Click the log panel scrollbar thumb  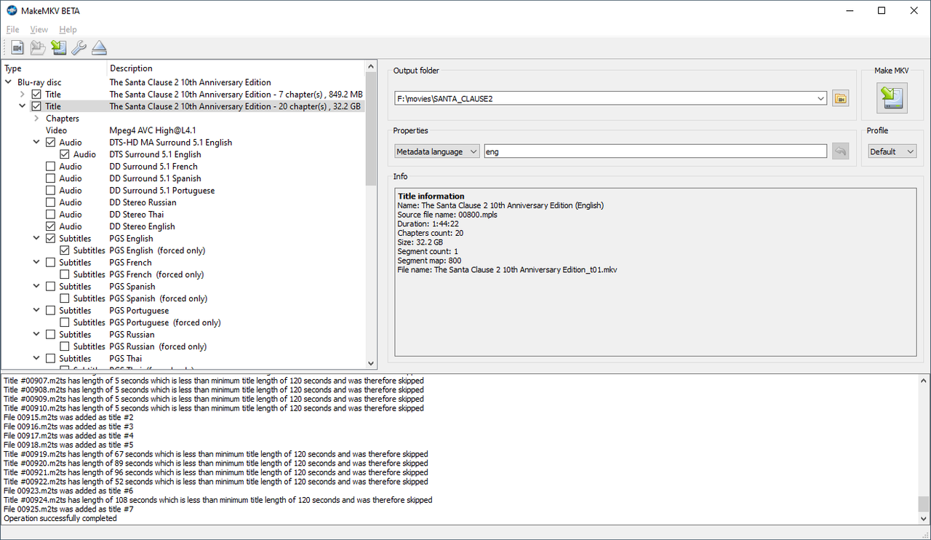pos(923,504)
